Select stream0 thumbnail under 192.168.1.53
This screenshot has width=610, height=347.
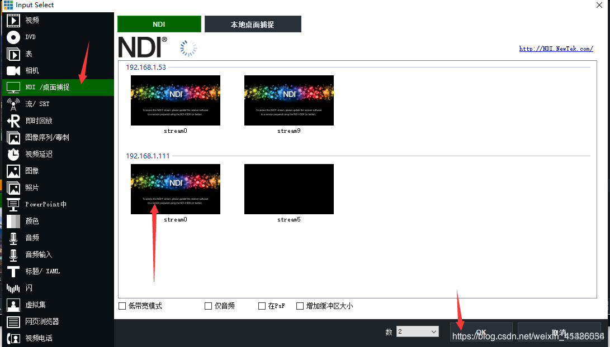pyautogui.click(x=176, y=100)
